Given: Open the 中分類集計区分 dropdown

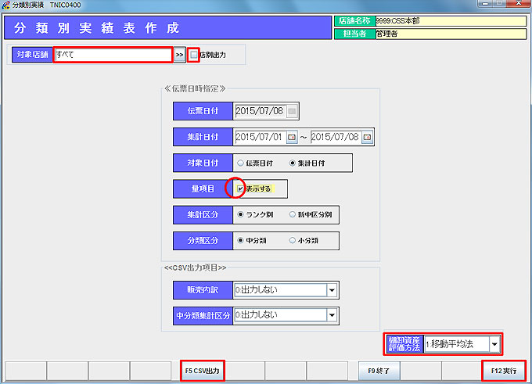Looking at the screenshot, I should point(332,315).
